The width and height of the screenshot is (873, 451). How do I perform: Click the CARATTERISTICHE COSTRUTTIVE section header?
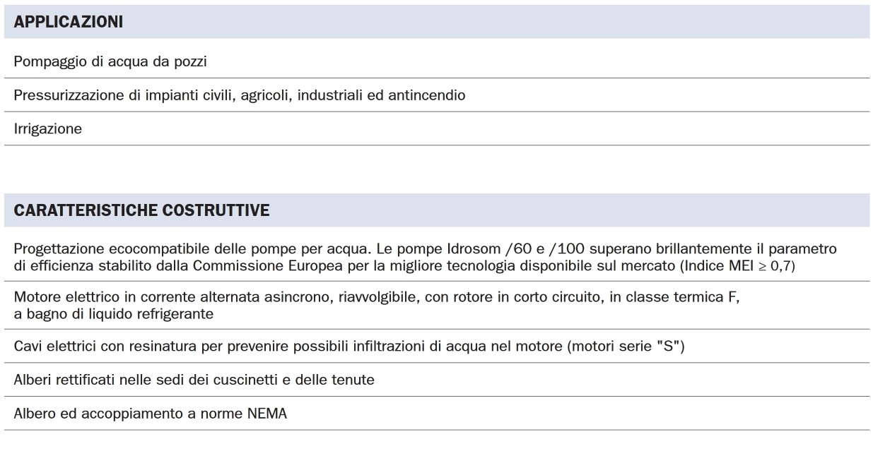pyautogui.click(x=141, y=210)
